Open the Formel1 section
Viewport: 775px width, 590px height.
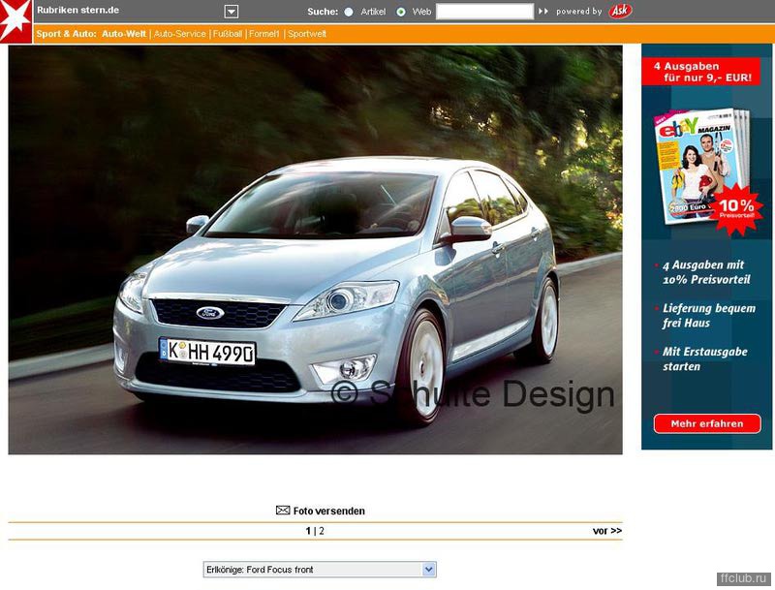[x=263, y=34]
